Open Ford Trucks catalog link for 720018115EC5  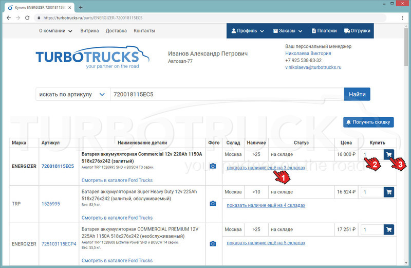pyautogui.click(x=117, y=181)
